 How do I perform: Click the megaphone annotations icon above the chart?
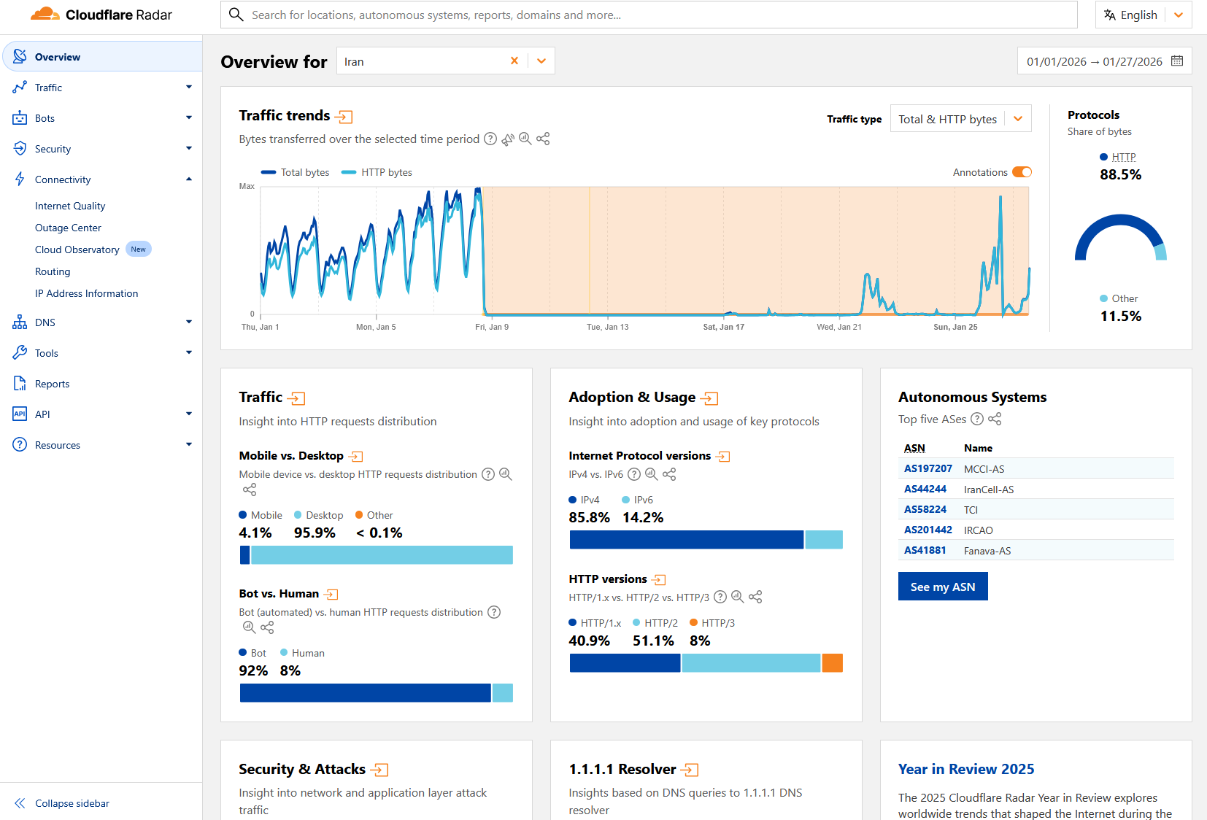(508, 139)
